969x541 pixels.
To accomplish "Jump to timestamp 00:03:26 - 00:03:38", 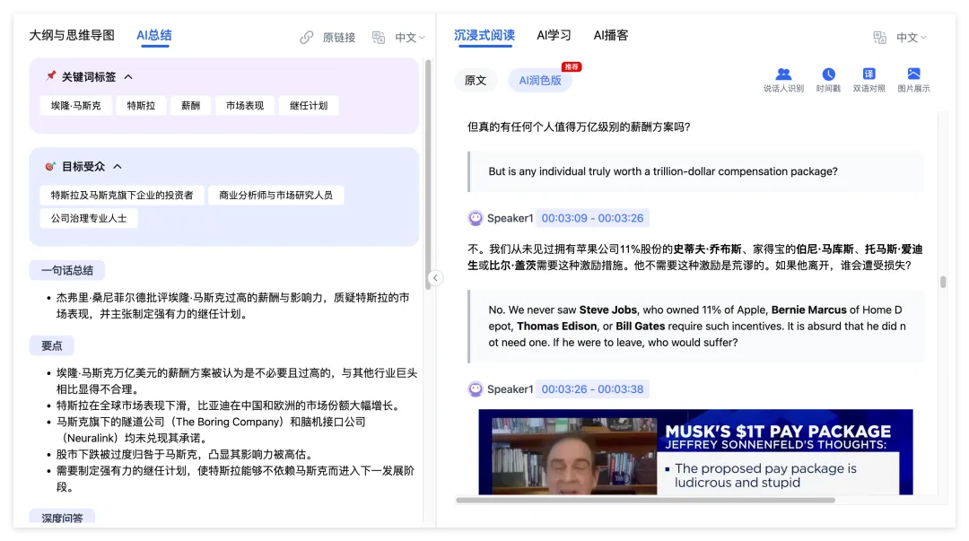I will [x=592, y=389].
